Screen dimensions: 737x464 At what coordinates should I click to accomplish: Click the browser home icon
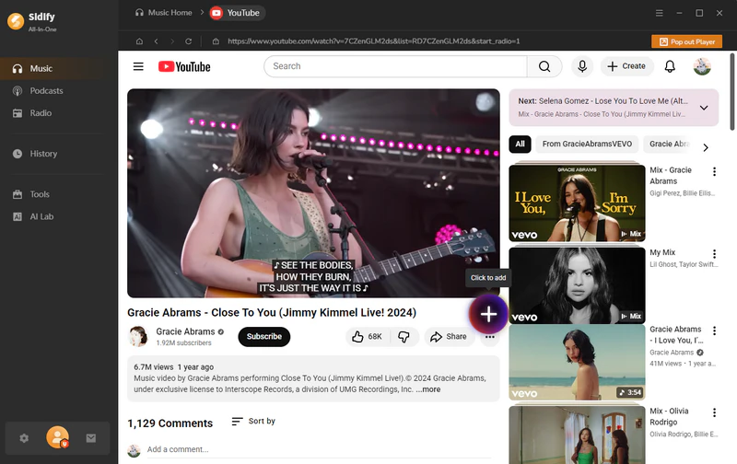[139, 41]
